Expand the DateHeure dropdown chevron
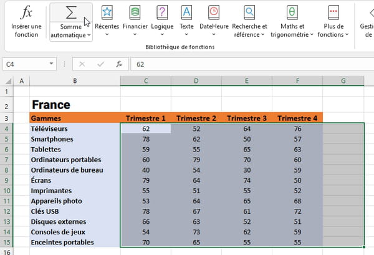Screen dimensions: 374x255 [x=214, y=34]
